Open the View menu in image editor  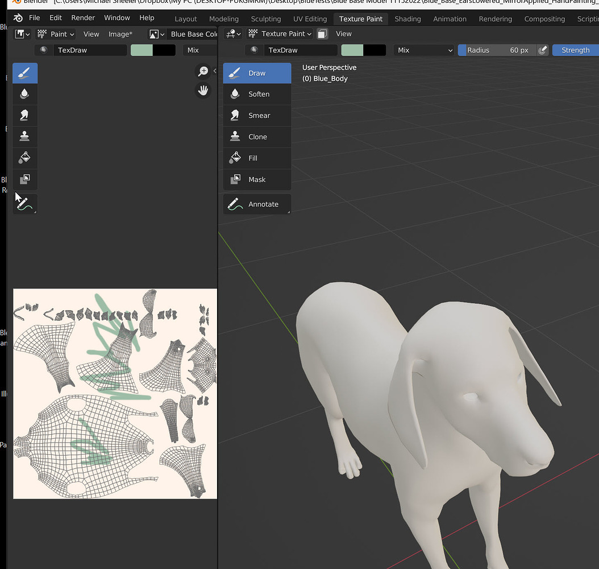pyautogui.click(x=91, y=34)
